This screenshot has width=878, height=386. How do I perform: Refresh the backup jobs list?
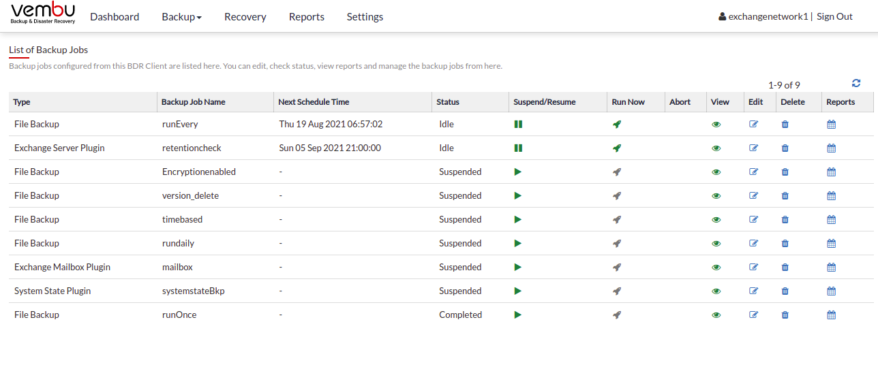[x=856, y=83]
